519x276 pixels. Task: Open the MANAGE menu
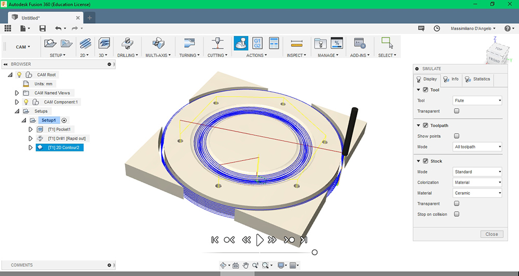[328, 55]
